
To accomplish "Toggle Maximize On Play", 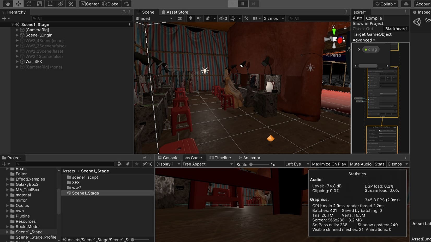I will tap(329, 164).
